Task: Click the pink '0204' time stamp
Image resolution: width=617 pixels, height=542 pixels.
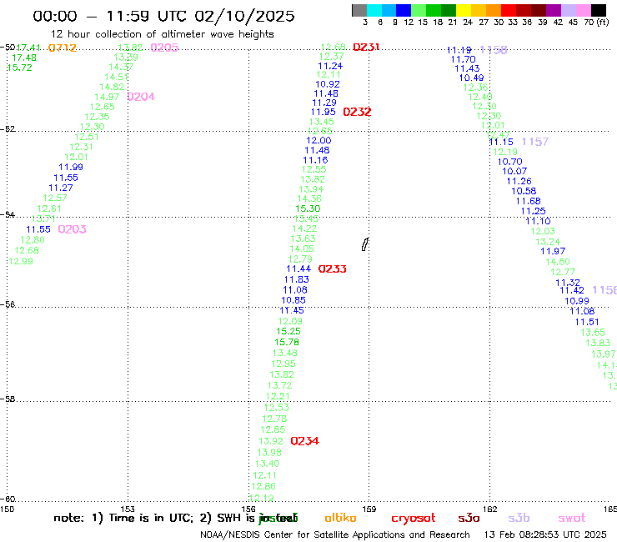Action: click(141, 97)
